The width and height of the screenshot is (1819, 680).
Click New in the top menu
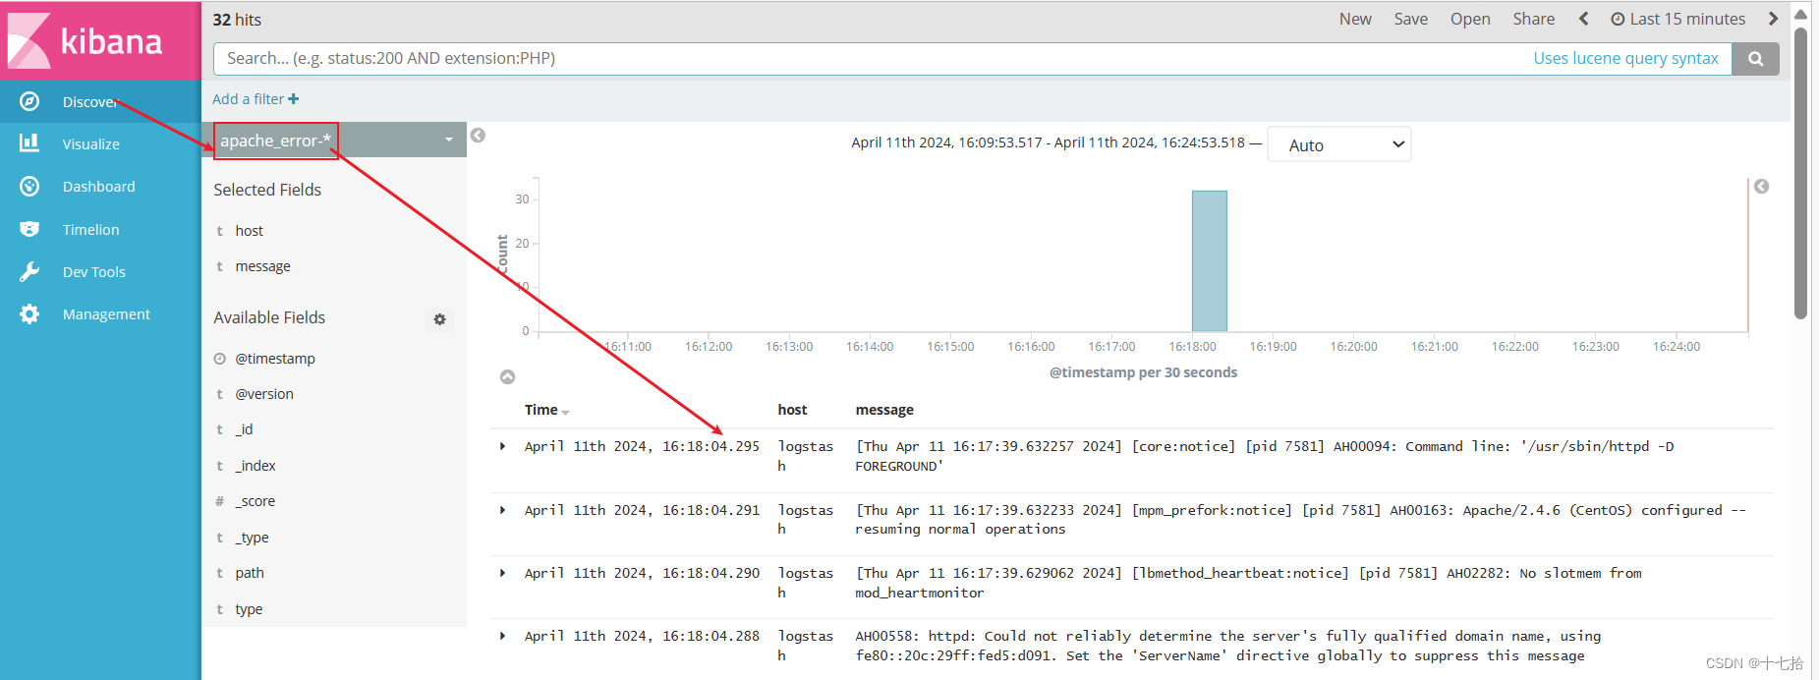click(x=1355, y=19)
